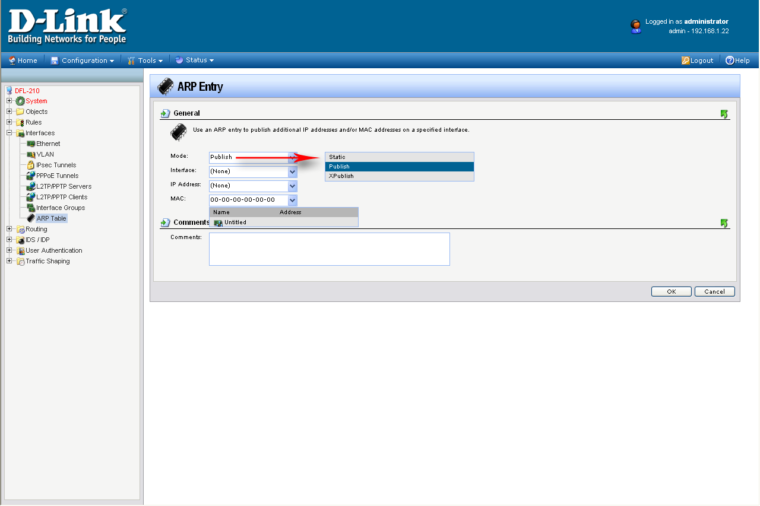Click the Routing folder icon

click(20, 229)
